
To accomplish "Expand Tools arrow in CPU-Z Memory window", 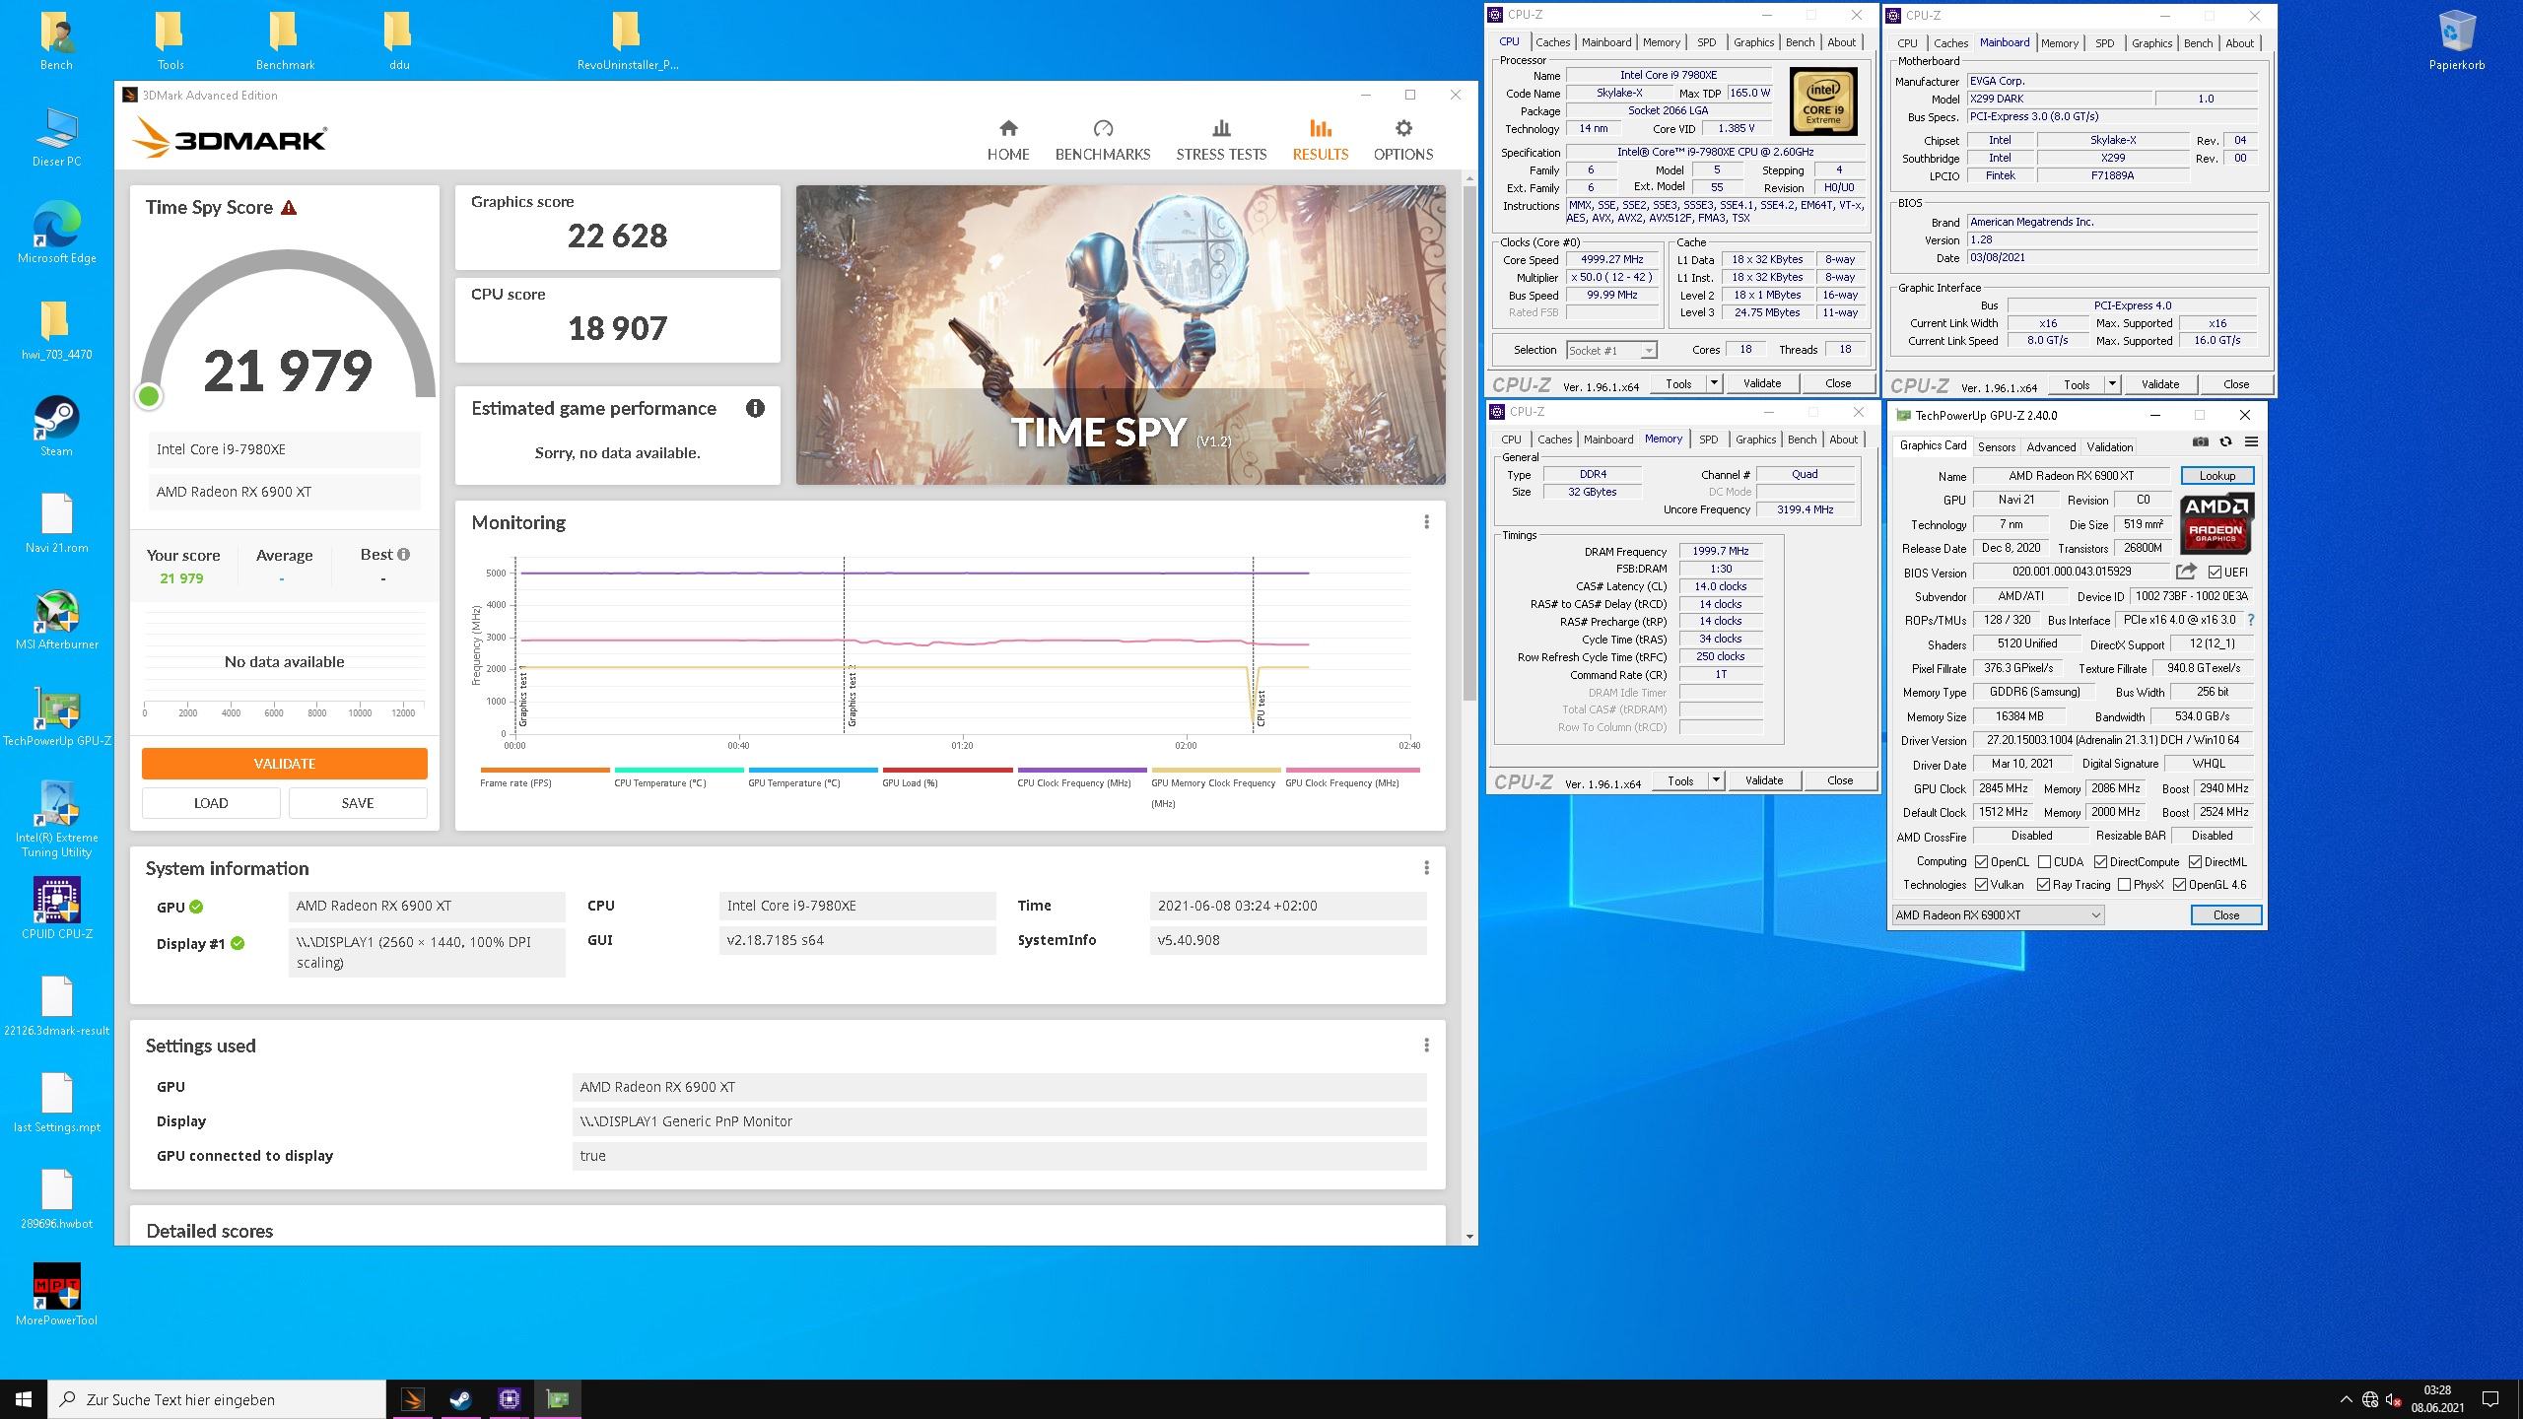I will click(1716, 780).
